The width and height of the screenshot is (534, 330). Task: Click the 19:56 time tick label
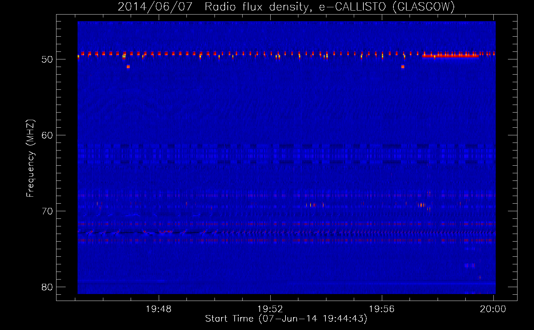click(x=382, y=309)
